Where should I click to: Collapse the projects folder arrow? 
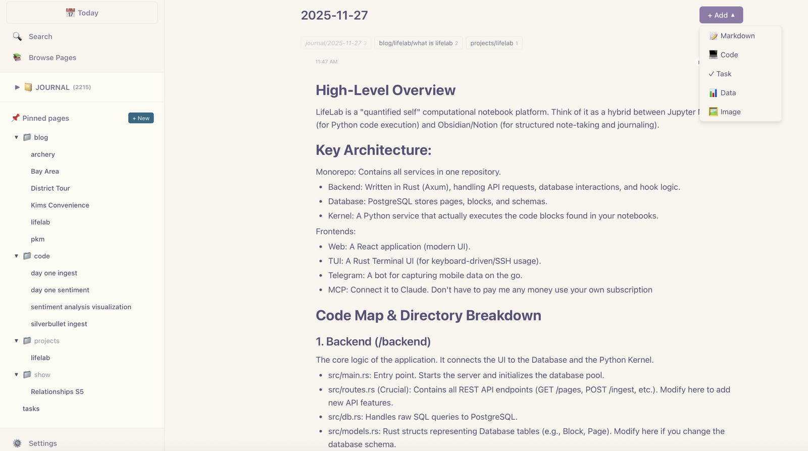[x=16, y=341]
